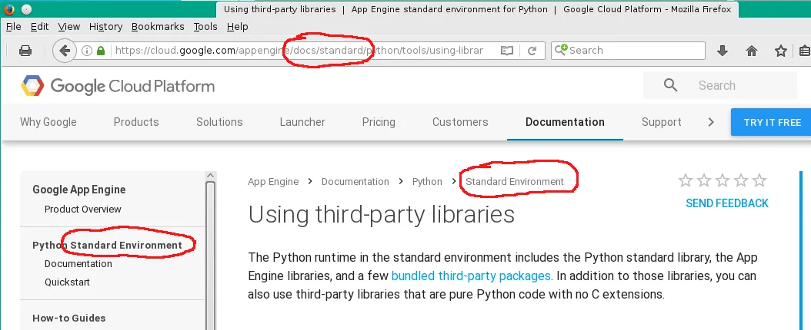811x330 pixels.
Task: Rate the page three stars
Action: tap(723, 180)
